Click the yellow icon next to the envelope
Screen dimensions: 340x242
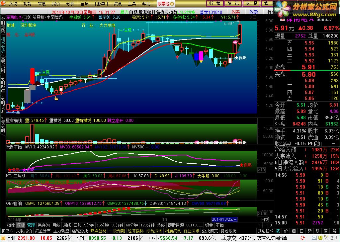(320, 238)
